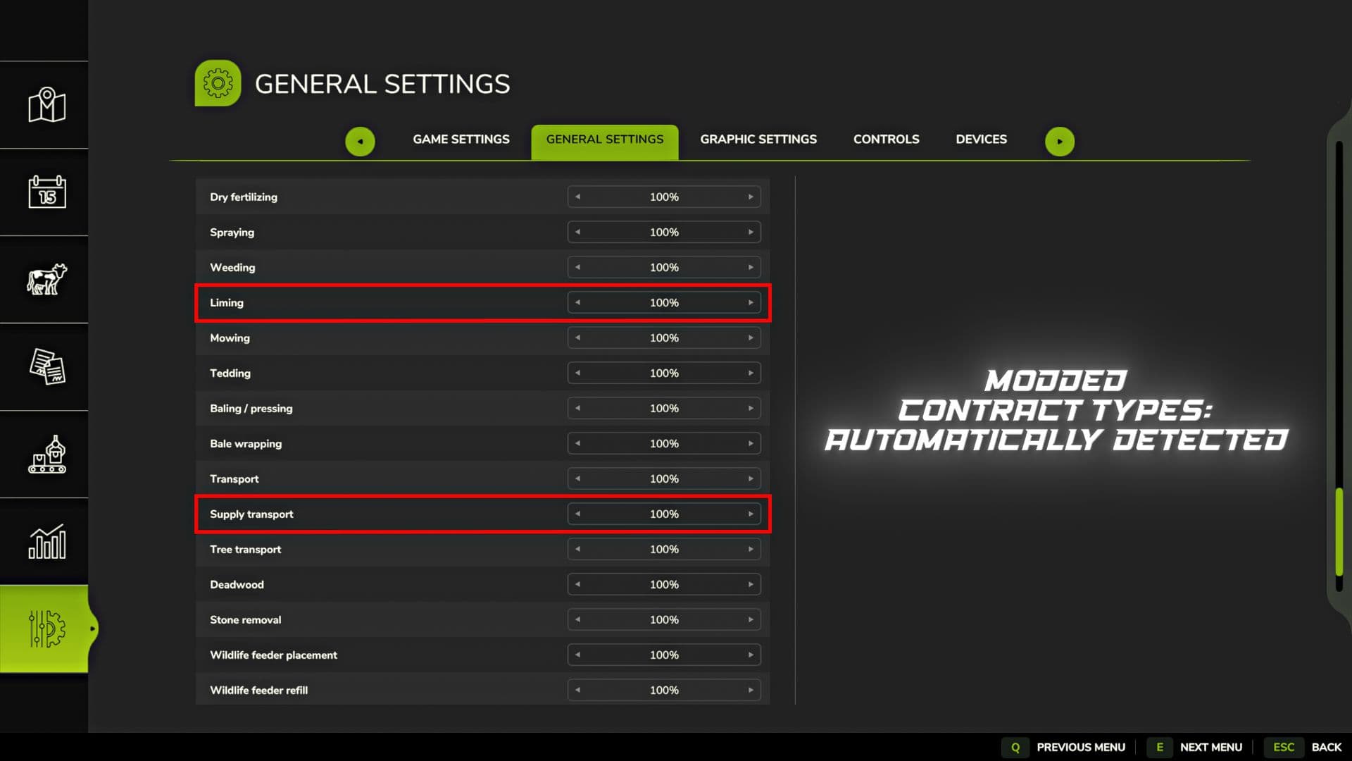Open the statistics chart sidebar icon
Screen dimensions: 1352x761
pos(46,541)
